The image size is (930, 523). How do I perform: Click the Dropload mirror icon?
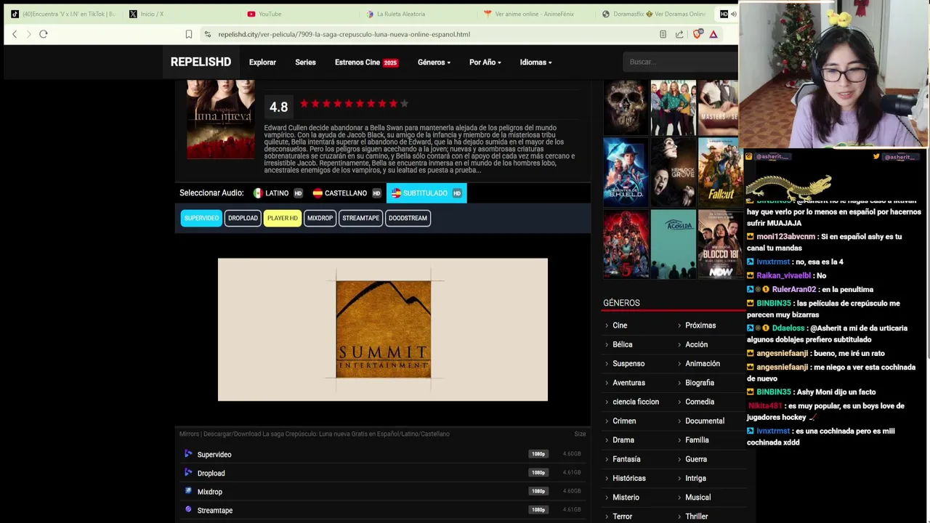tap(188, 473)
